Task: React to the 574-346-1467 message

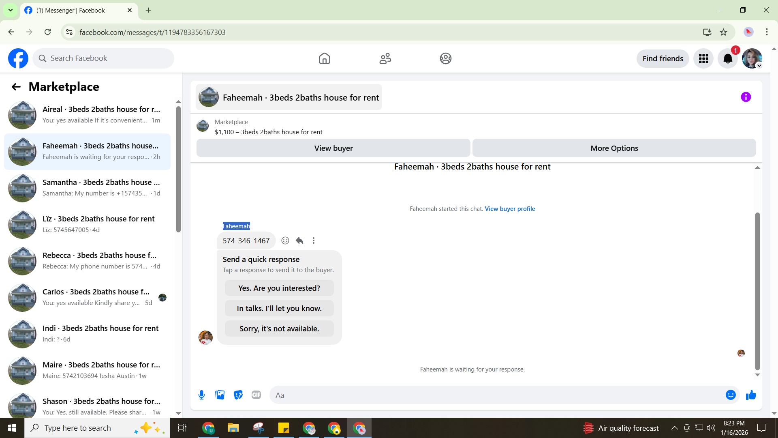Action: pyautogui.click(x=285, y=240)
